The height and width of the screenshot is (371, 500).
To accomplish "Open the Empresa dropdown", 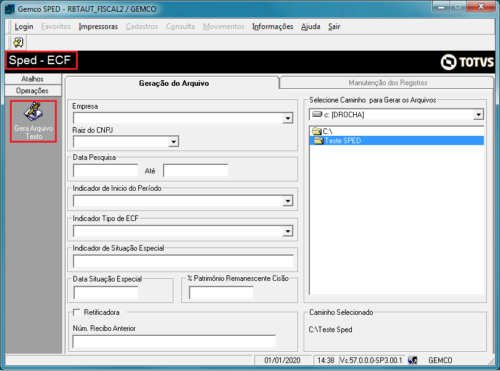I will (288, 119).
